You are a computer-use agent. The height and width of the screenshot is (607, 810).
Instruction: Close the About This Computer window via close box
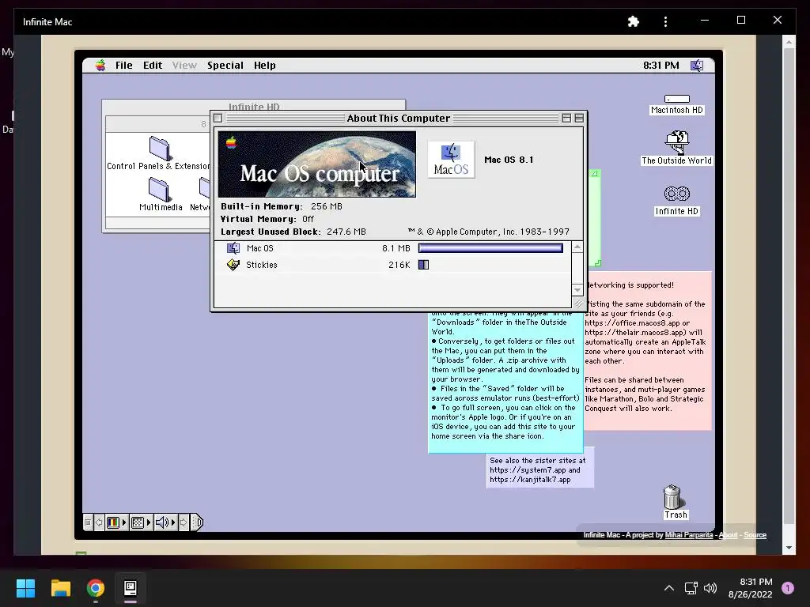218,119
